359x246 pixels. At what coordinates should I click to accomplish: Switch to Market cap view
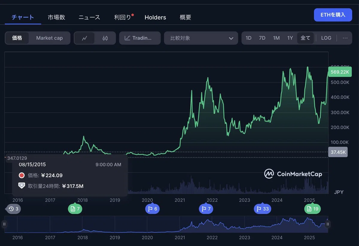[x=49, y=38]
